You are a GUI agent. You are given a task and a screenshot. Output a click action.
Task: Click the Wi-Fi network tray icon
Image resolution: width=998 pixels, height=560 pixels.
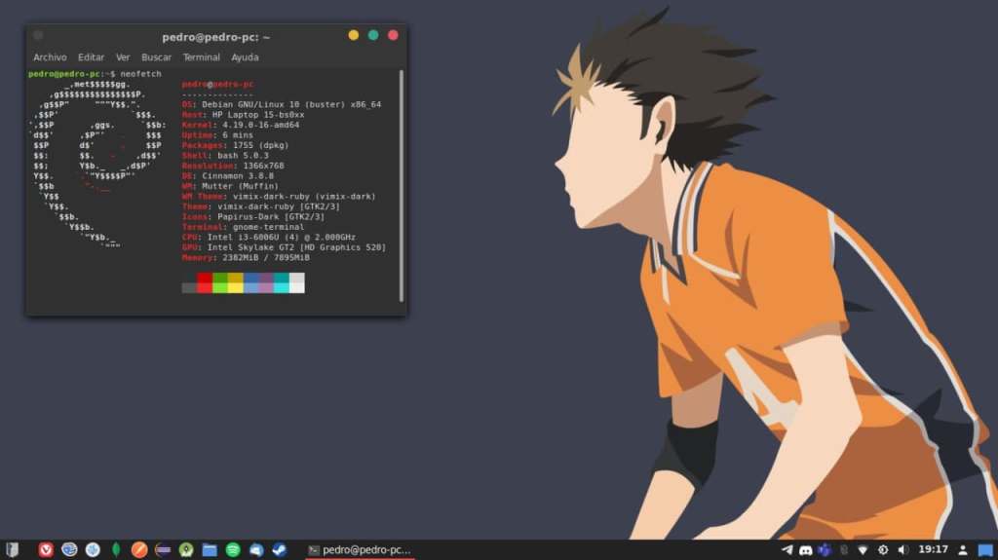(863, 550)
